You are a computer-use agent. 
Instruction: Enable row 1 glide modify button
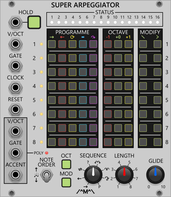point(143,44)
